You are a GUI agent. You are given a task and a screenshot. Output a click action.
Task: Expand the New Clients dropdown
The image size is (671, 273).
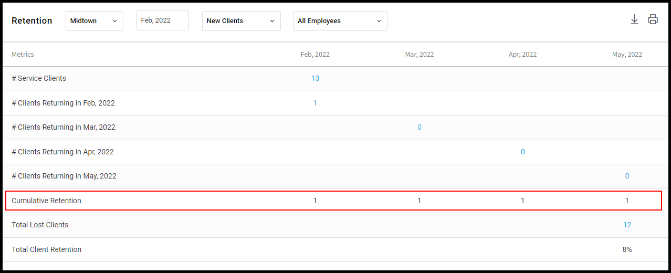(241, 21)
